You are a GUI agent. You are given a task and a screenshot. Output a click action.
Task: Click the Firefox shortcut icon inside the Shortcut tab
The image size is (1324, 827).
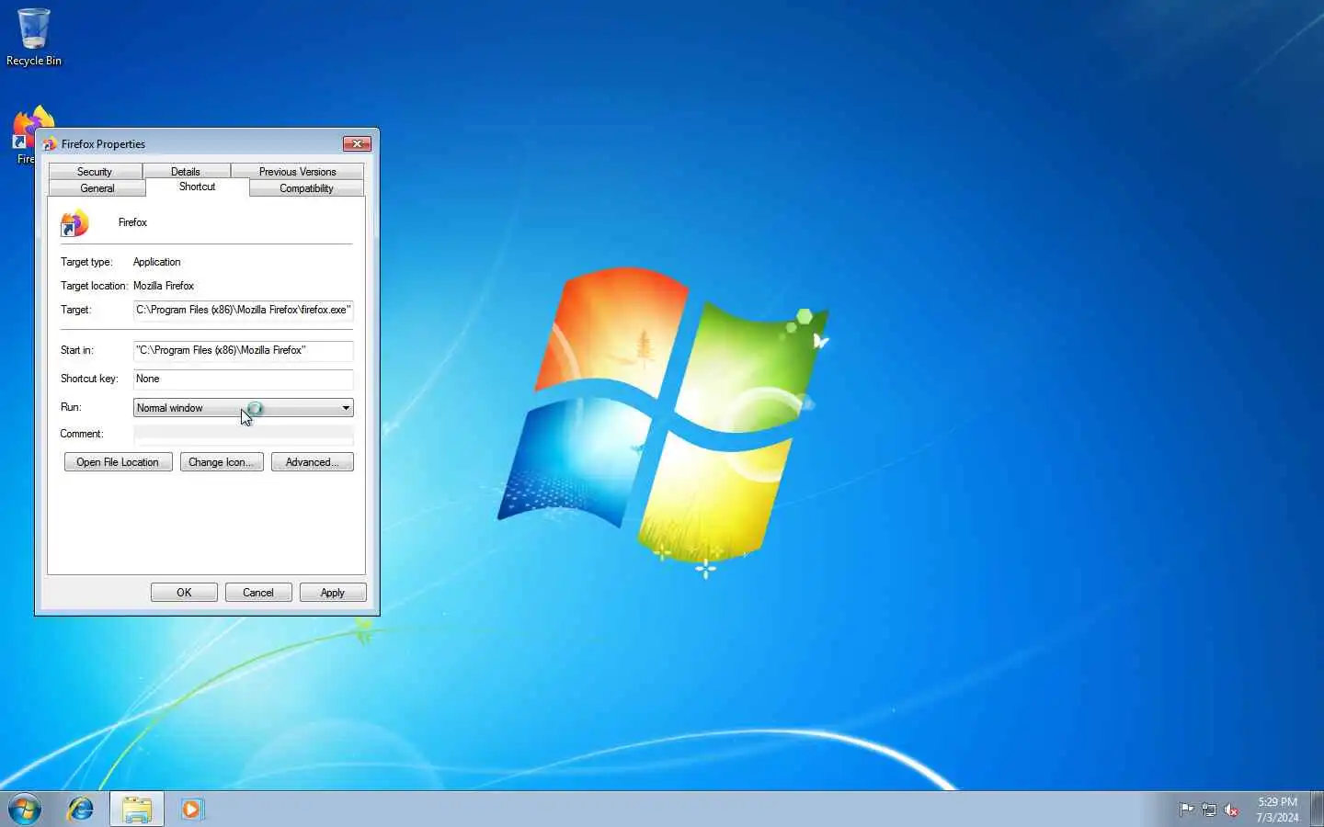74,223
